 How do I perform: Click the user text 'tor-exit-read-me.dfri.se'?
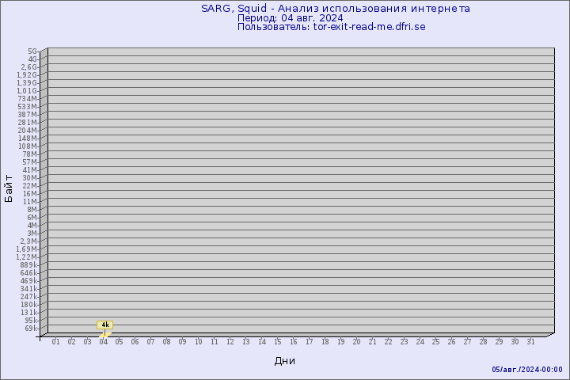pos(370,27)
